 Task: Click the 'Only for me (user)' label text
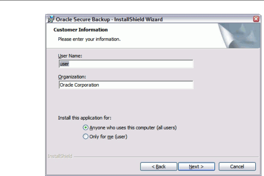[108, 136]
